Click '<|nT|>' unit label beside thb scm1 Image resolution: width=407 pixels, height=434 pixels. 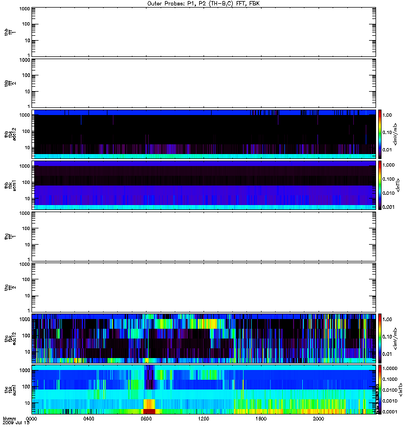pyautogui.click(x=398, y=186)
